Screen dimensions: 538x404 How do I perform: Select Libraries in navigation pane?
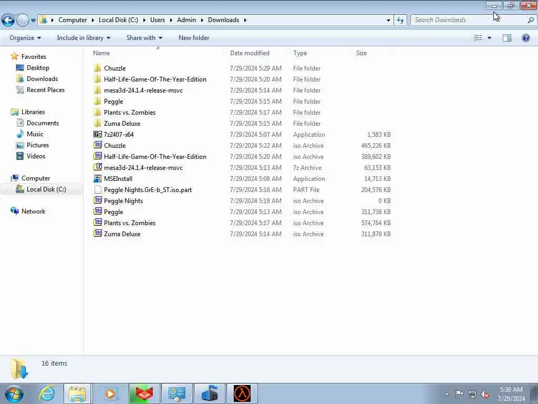click(33, 112)
